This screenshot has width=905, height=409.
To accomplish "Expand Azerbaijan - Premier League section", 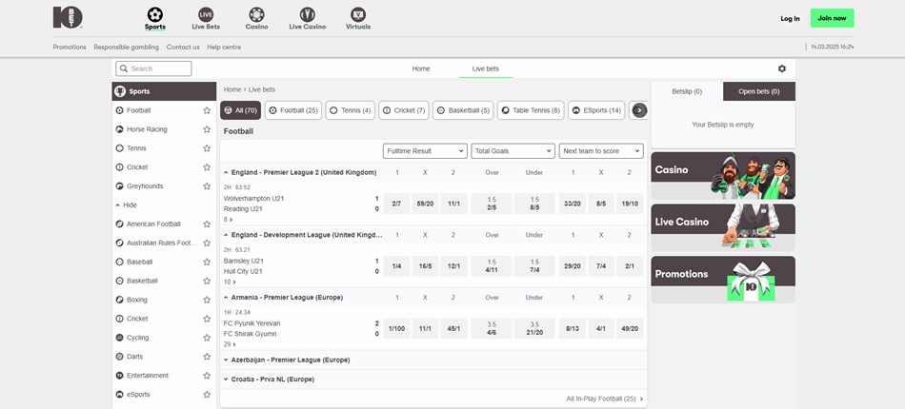I will click(x=288, y=360).
